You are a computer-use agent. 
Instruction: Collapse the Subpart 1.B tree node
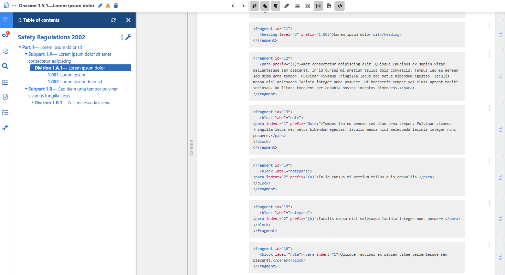tap(26, 89)
